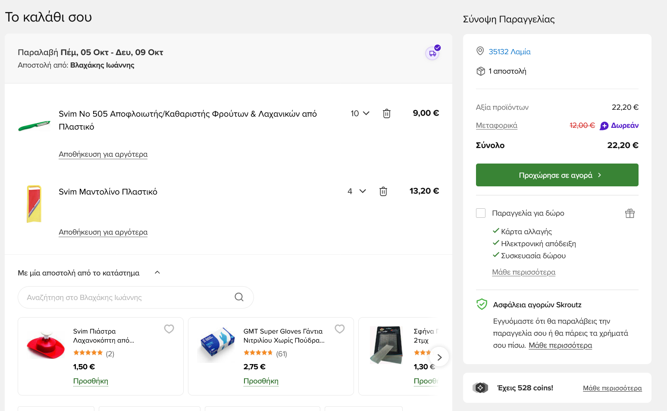Open the GMT Super Gloves Γάντια card title

click(x=284, y=336)
